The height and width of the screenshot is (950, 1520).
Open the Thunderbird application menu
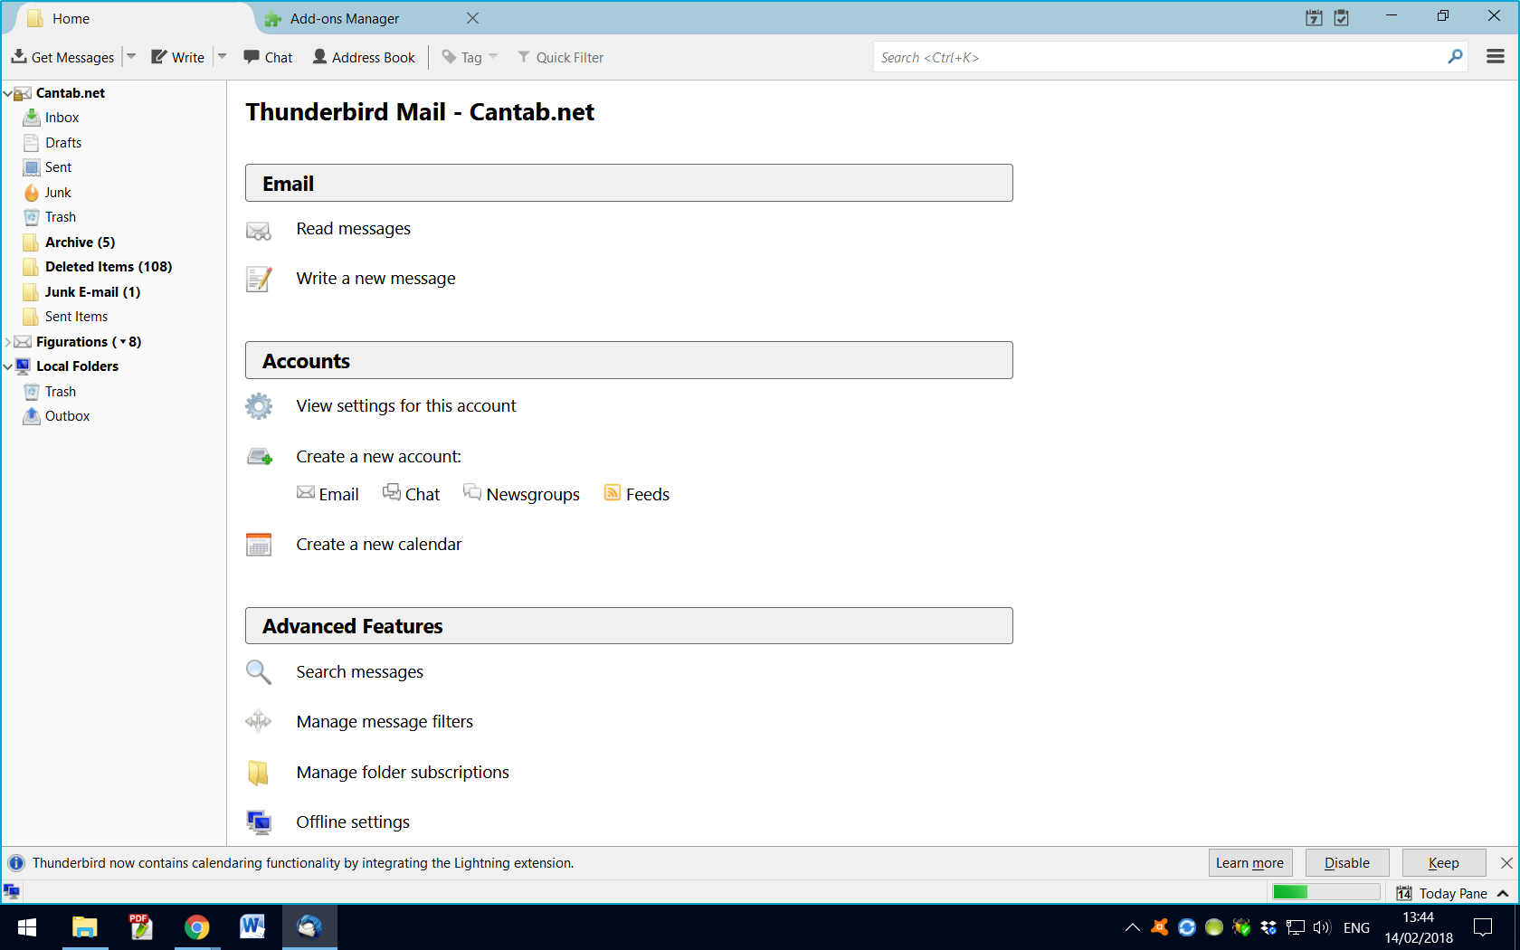tap(1495, 56)
